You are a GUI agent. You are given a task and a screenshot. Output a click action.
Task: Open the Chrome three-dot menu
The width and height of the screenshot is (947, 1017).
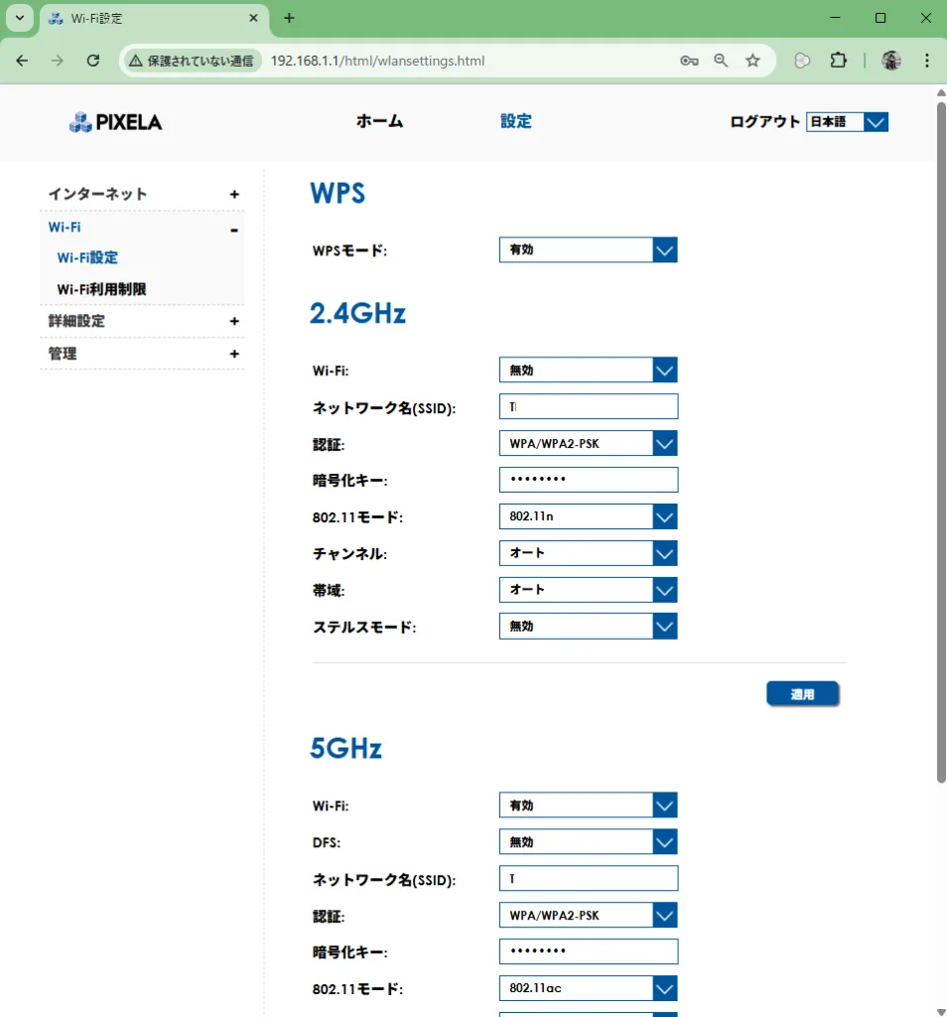pos(927,61)
